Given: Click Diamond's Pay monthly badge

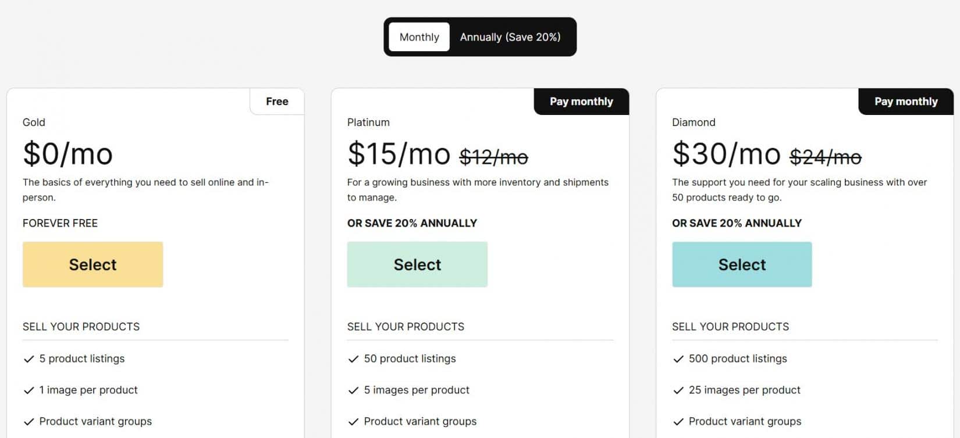Looking at the screenshot, I should (x=906, y=102).
